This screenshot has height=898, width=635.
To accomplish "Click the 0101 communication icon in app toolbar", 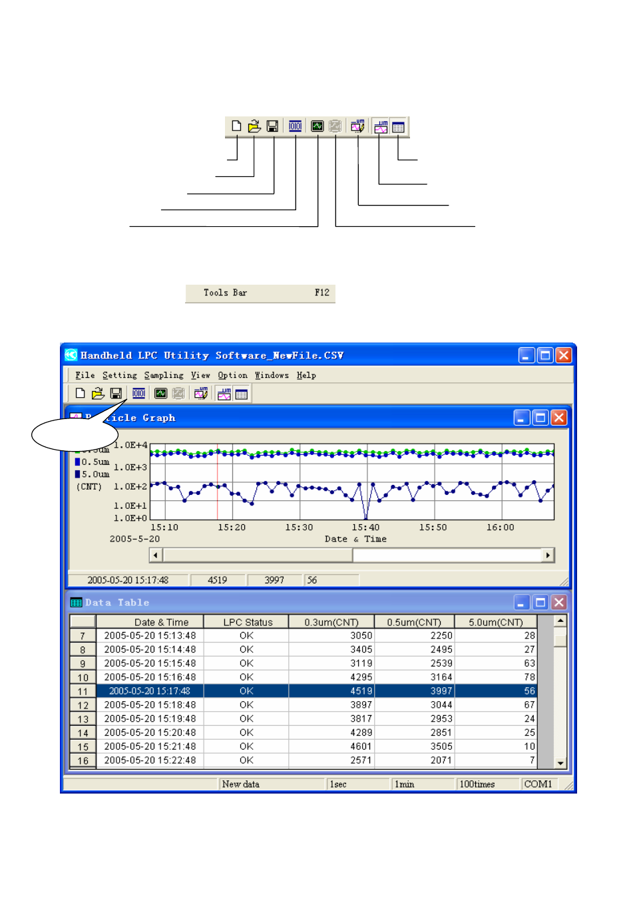I will [138, 394].
